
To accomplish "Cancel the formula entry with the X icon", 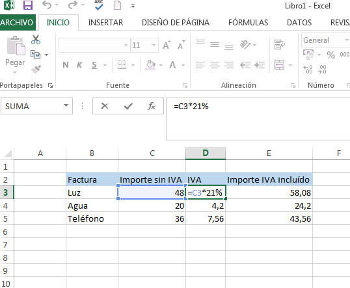I will pos(105,106).
